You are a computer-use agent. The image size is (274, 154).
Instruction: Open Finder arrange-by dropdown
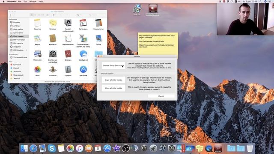pos(48,15)
